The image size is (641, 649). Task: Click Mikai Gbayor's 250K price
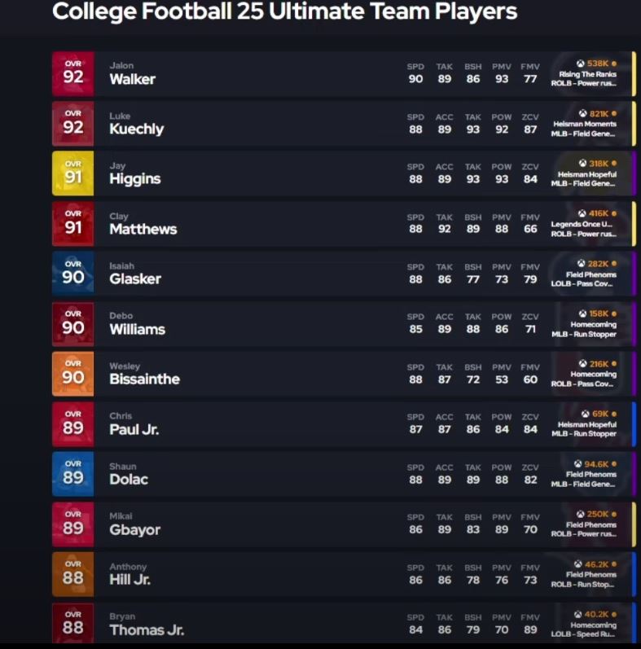(x=598, y=514)
